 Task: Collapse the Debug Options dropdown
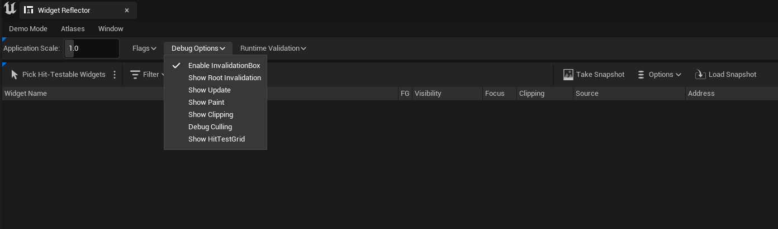coord(198,48)
